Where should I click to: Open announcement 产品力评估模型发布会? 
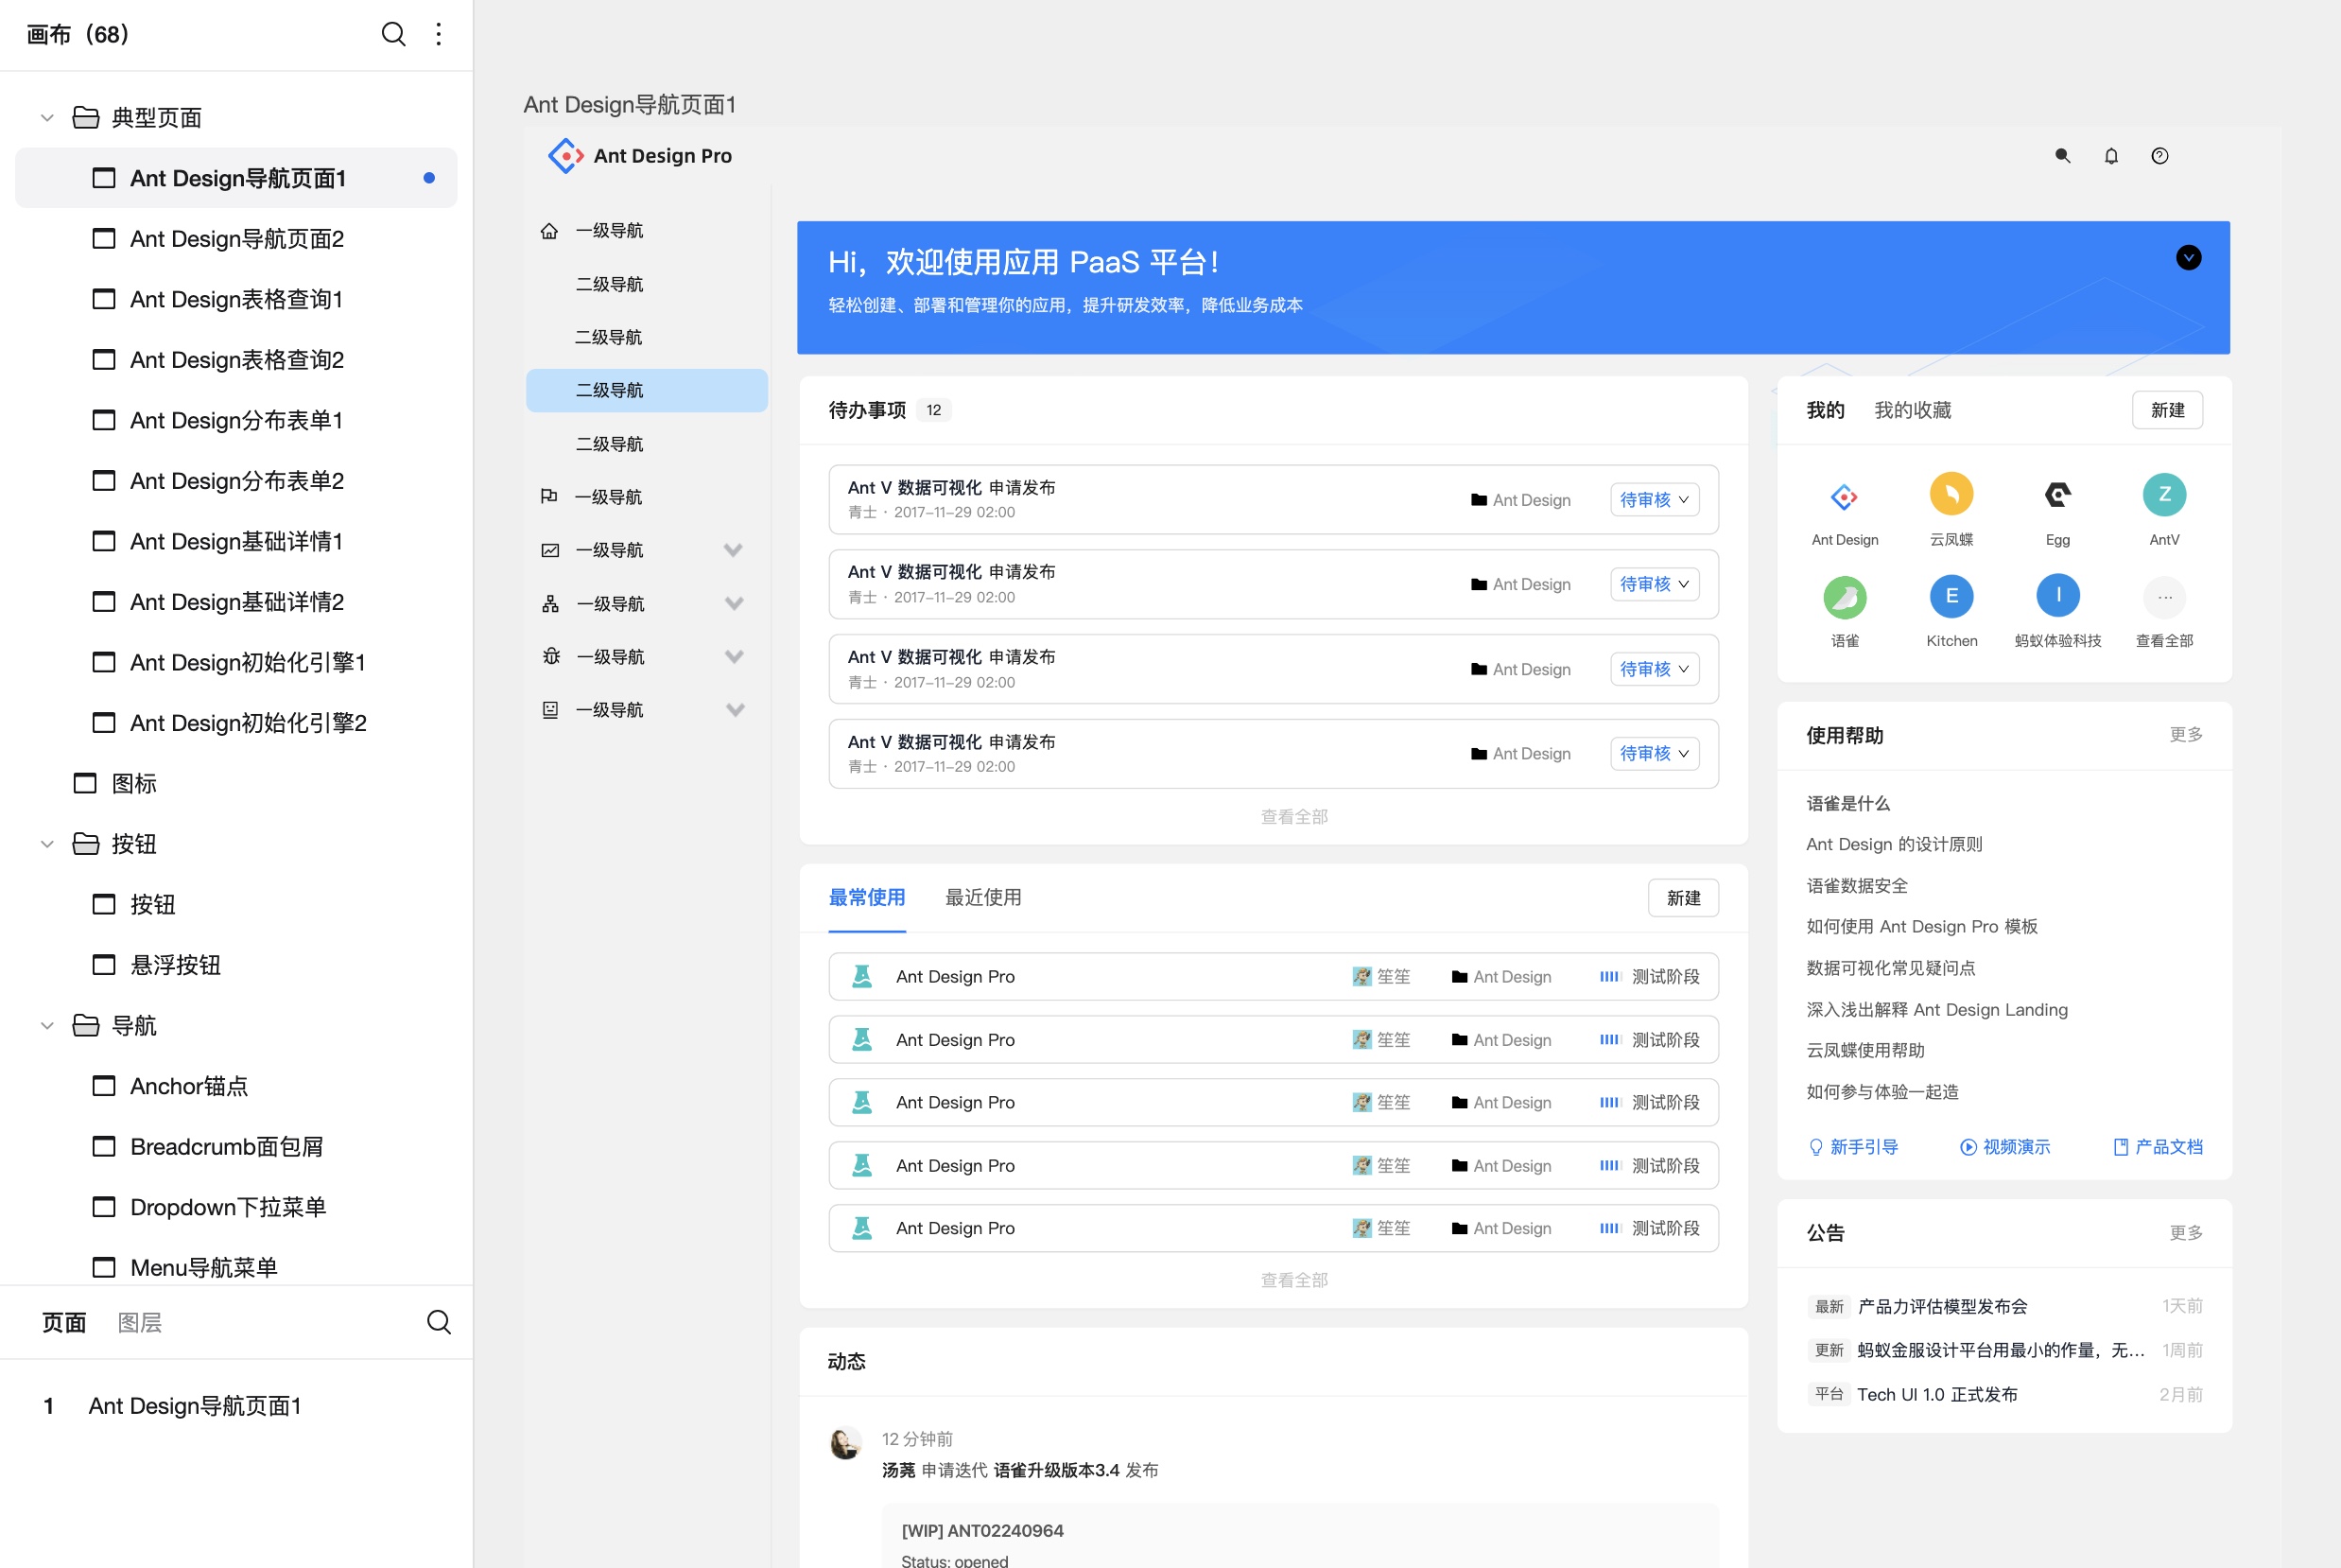[1942, 1306]
